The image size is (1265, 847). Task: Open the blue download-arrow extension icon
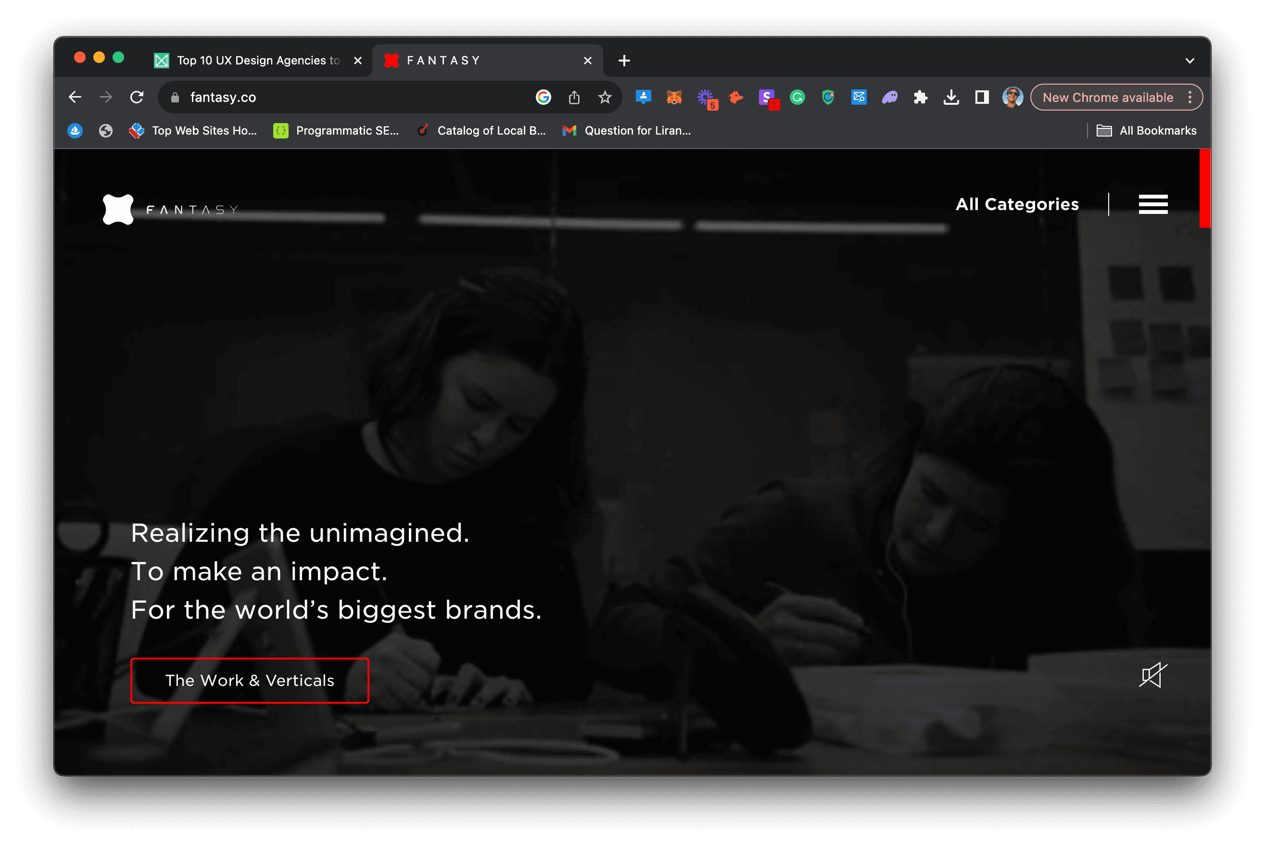coord(643,97)
